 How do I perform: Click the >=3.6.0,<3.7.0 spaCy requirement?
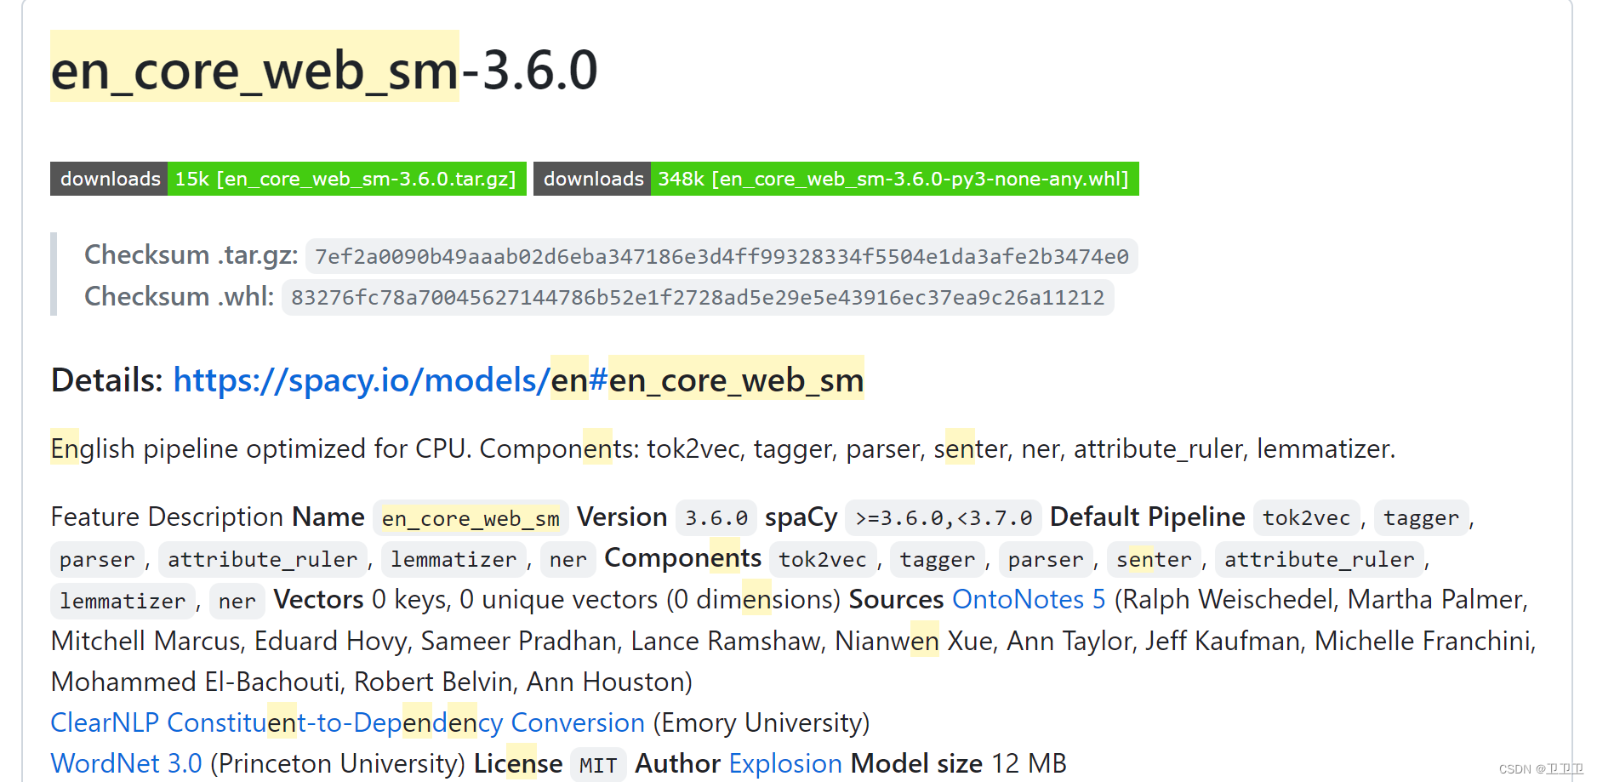pyautogui.click(x=944, y=517)
